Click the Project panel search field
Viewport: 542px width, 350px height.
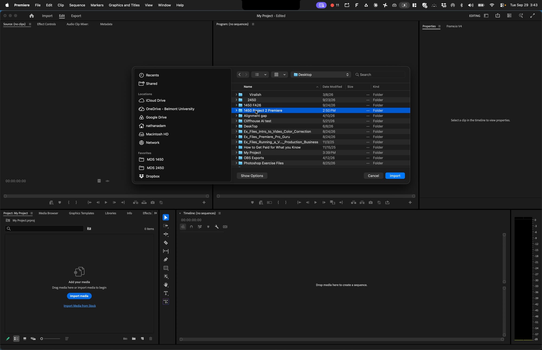coord(44,229)
